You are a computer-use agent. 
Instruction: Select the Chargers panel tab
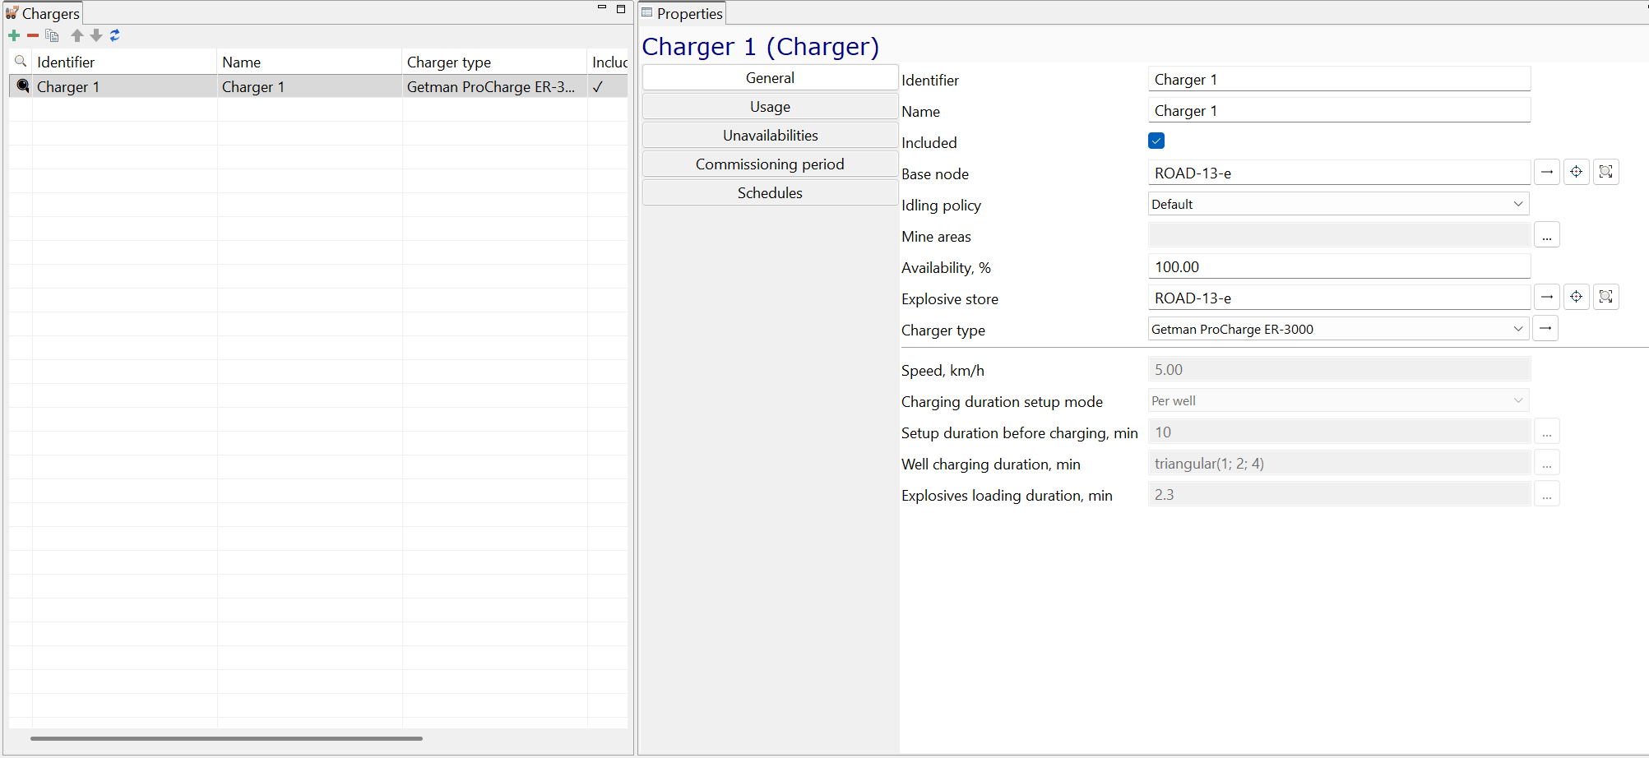click(x=43, y=13)
